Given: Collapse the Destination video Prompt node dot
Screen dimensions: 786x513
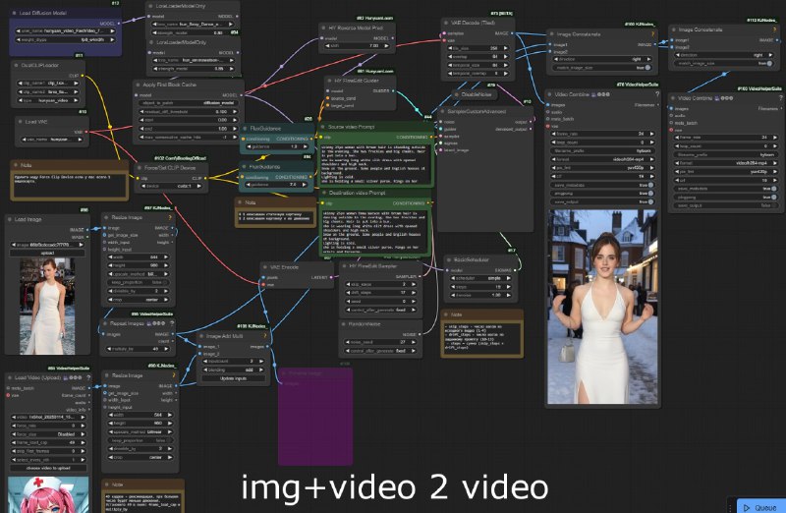Looking at the screenshot, I should [324, 193].
